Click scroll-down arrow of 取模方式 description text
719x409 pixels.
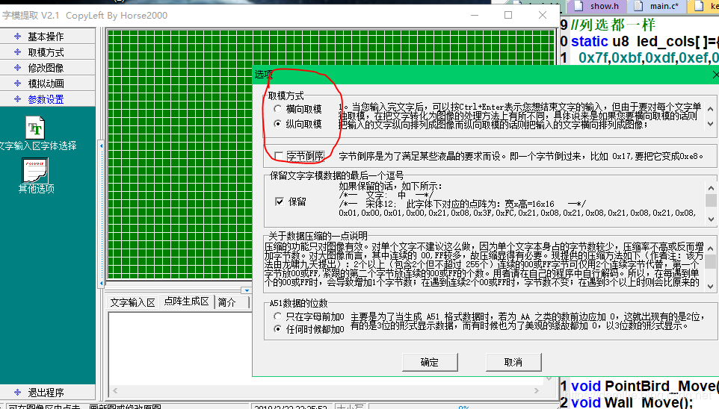tap(710, 124)
